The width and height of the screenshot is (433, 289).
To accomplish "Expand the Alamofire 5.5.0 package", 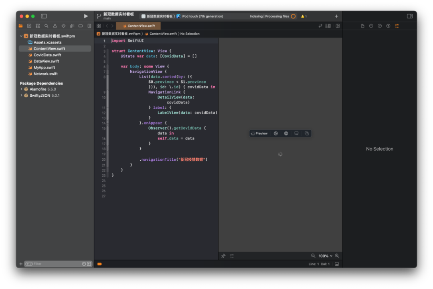I will pos(21,90).
